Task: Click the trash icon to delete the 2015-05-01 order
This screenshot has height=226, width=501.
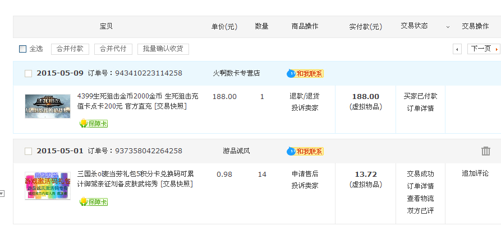Action: pyautogui.click(x=485, y=151)
